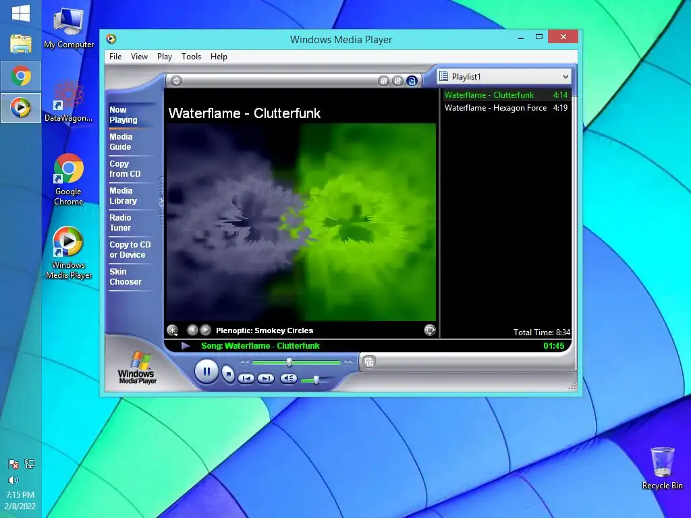Click the play status triangle icon

pos(186,346)
